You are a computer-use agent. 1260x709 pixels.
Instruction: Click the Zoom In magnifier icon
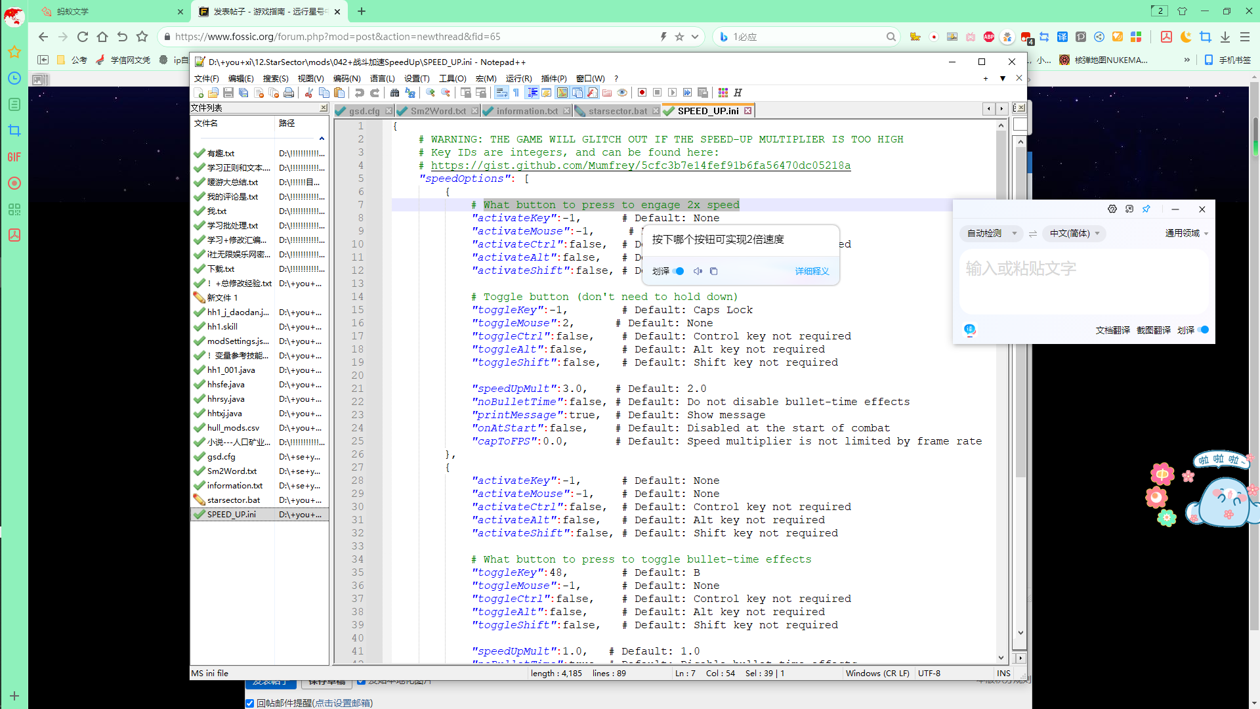coord(430,93)
